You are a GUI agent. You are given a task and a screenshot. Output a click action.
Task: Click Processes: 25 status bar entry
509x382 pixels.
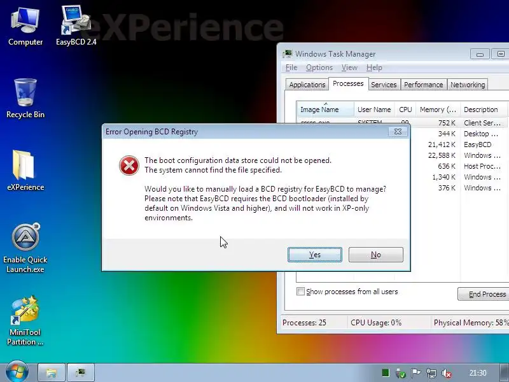pos(304,323)
